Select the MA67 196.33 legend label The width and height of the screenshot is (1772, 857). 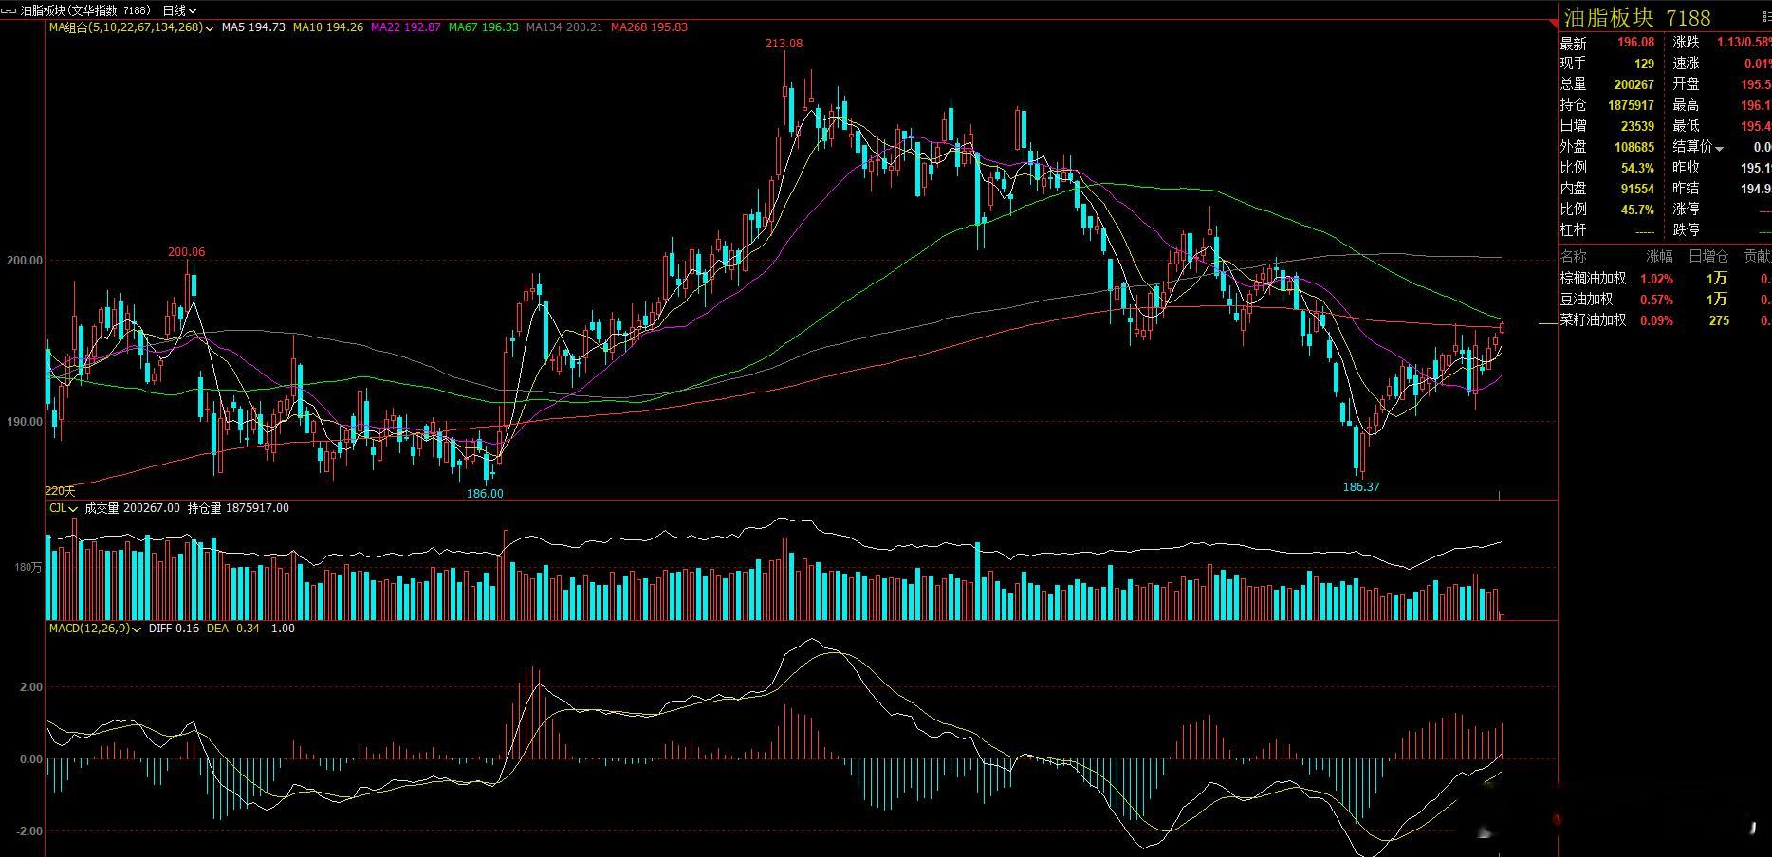(484, 27)
